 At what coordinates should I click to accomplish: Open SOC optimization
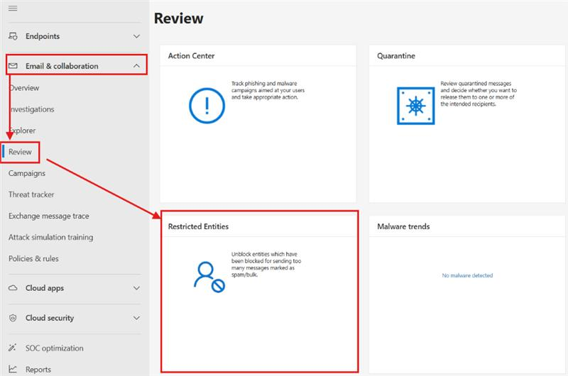[55, 348]
